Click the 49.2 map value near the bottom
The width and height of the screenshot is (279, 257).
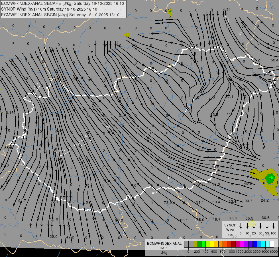point(70,237)
